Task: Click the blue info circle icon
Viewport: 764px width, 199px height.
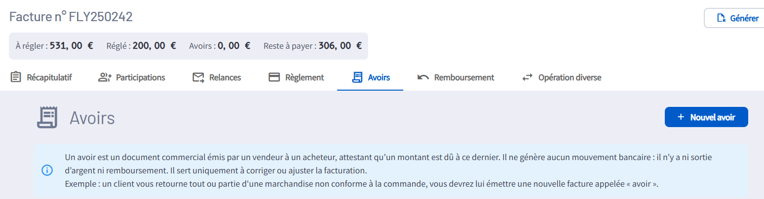Action: tap(47, 170)
